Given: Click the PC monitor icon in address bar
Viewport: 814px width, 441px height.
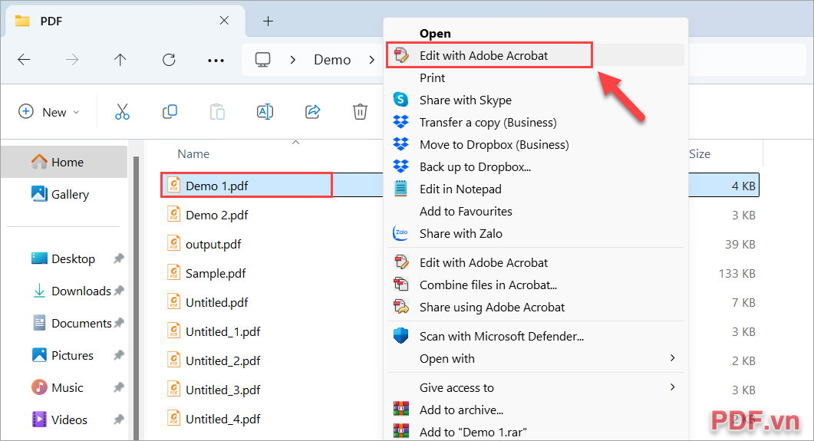Looking at the screenshot, I should point(262,60).
